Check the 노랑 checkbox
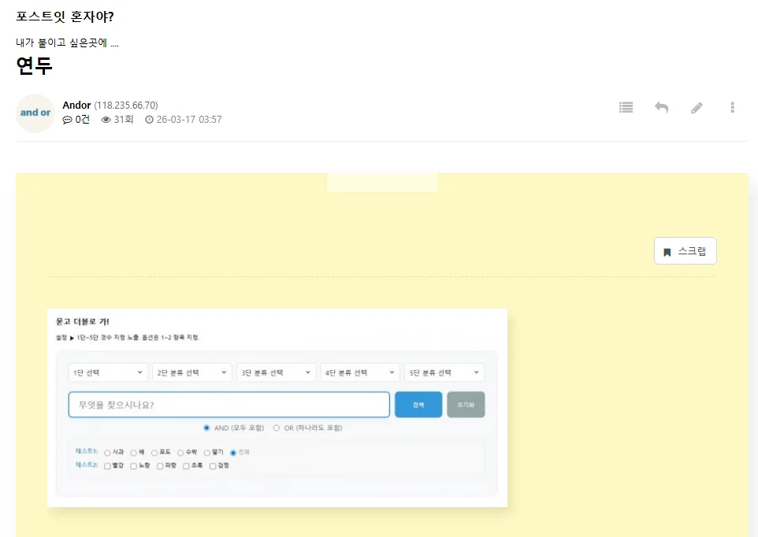 pos(133,466)
